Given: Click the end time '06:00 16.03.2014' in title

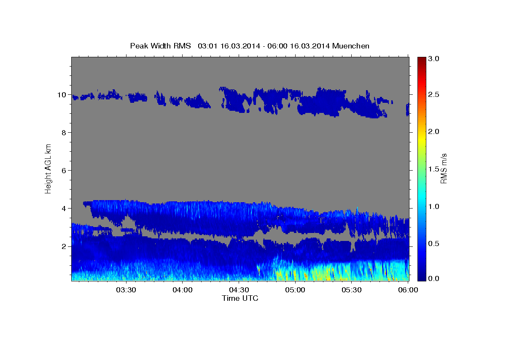Looking at the screenshot, I should (299, 46).
